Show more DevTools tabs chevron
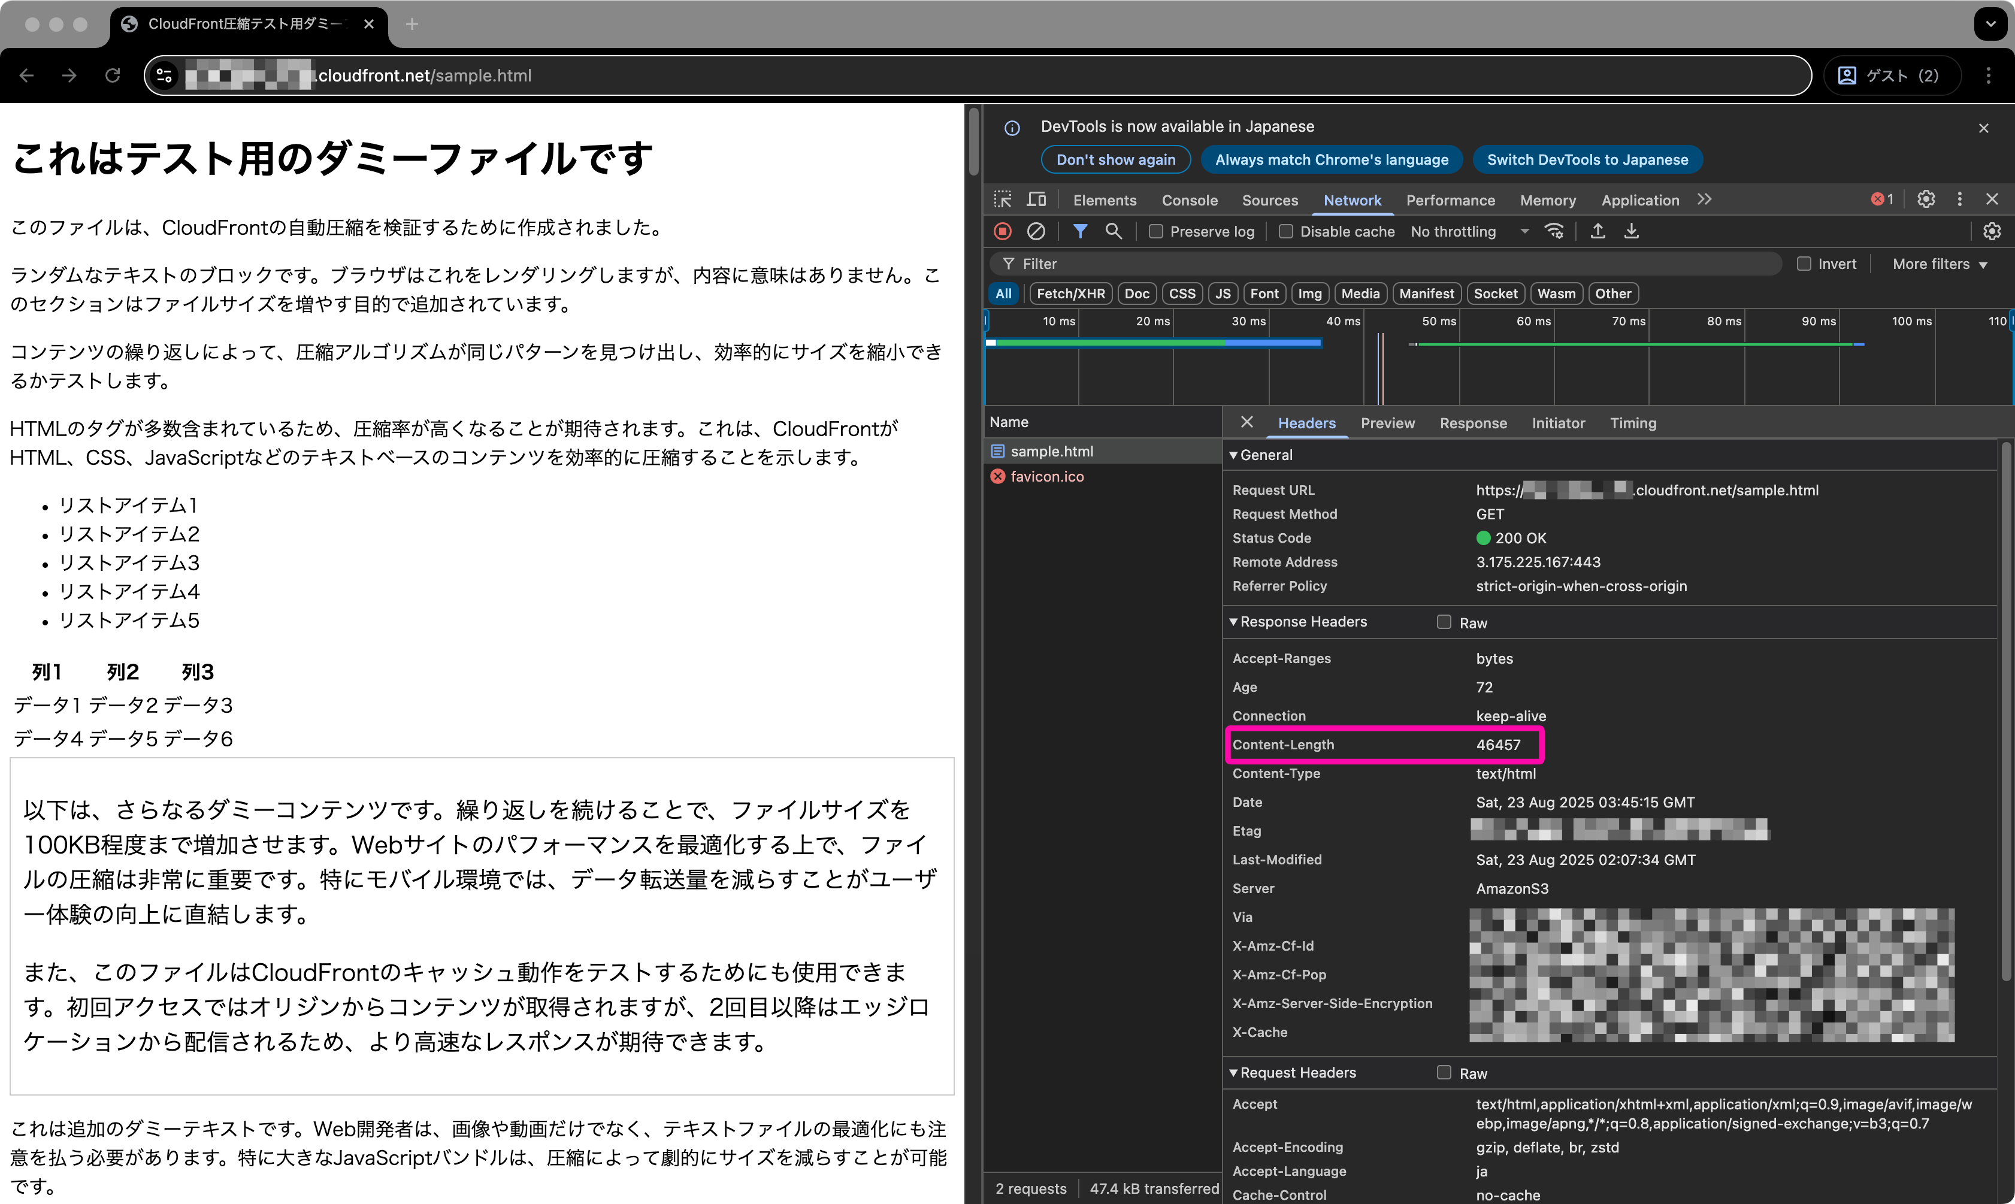Screen dimensions: 2015x1204 point(1704,199)
